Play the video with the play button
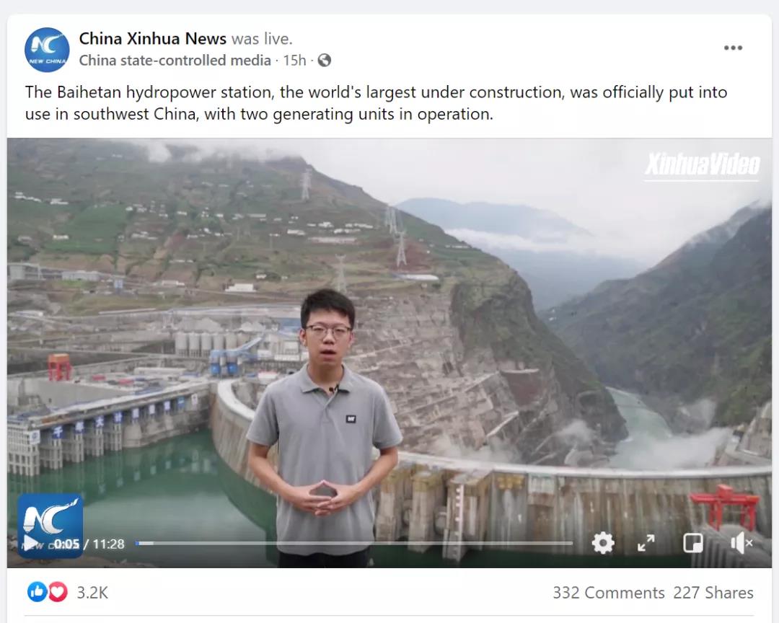This screenshot has width=779, height=623. [30, 544]
